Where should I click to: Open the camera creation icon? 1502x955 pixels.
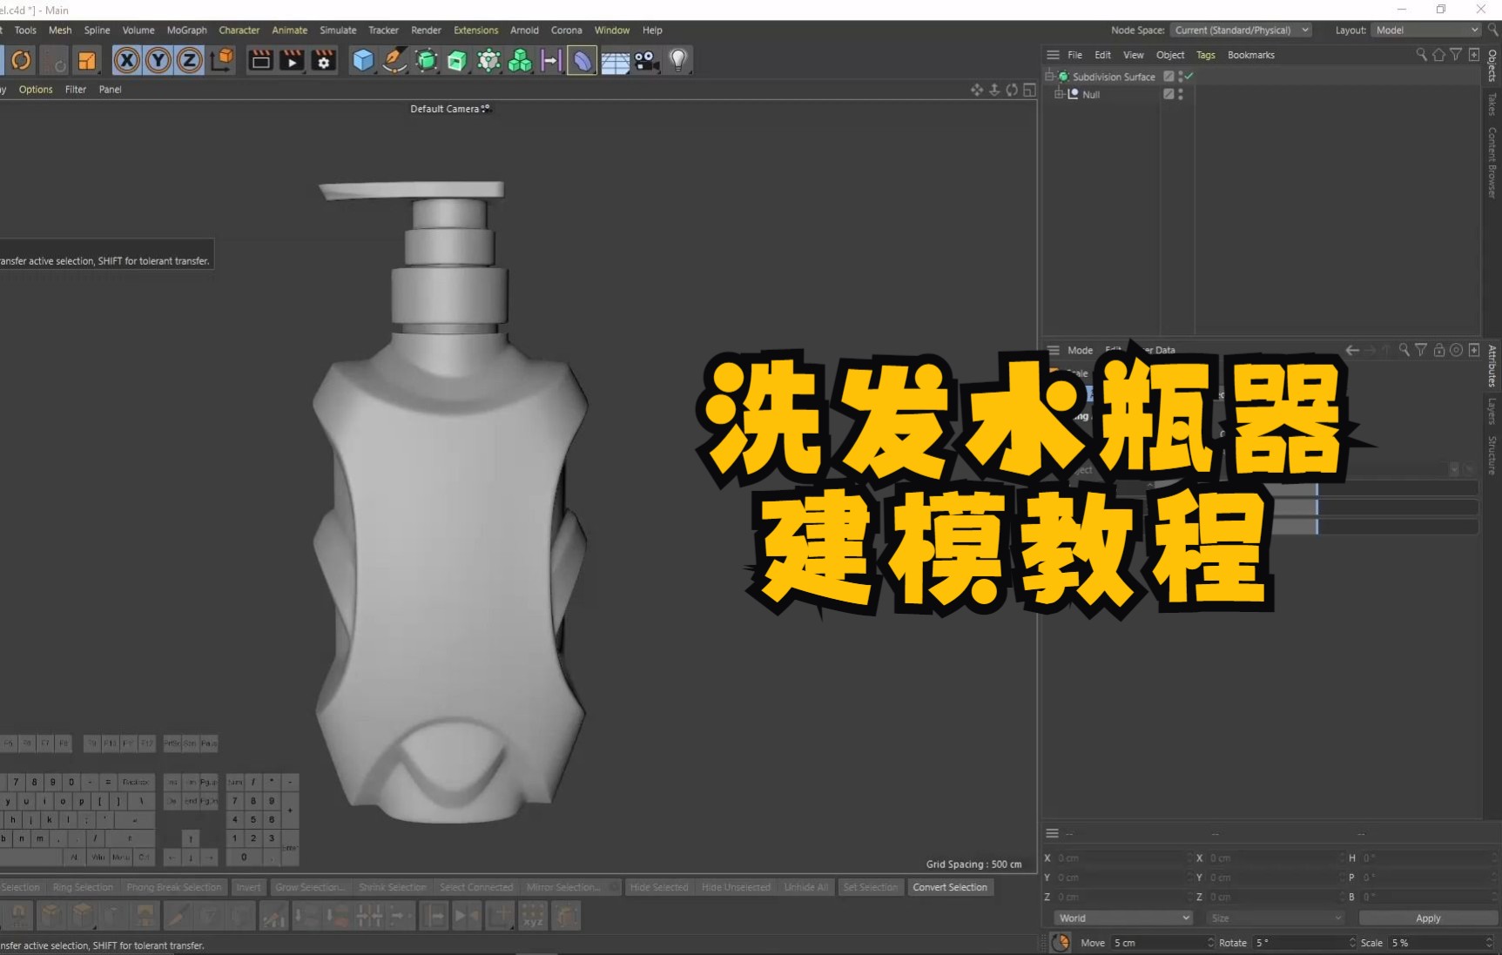pyautogui.click(x=646, y=60)
